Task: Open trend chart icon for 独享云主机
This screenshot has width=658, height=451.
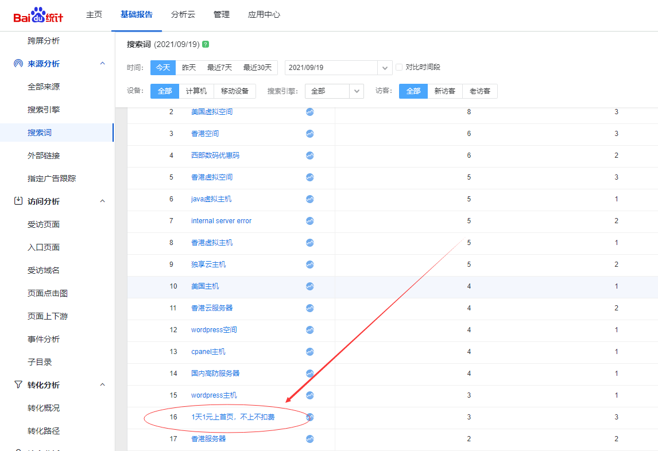Action: point(309,265)
